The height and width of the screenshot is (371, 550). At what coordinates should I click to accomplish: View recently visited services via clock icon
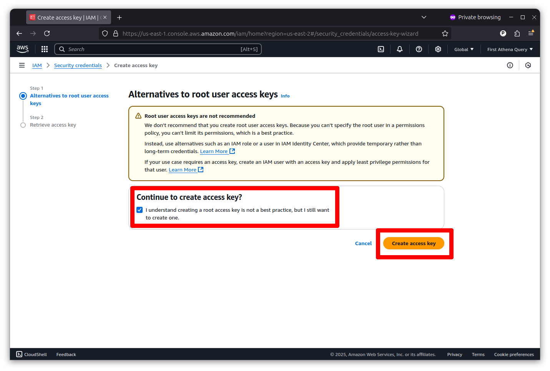coord(528,65)
